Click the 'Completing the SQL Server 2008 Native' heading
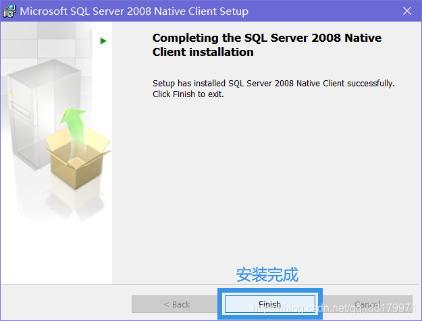 pos(267,45)
